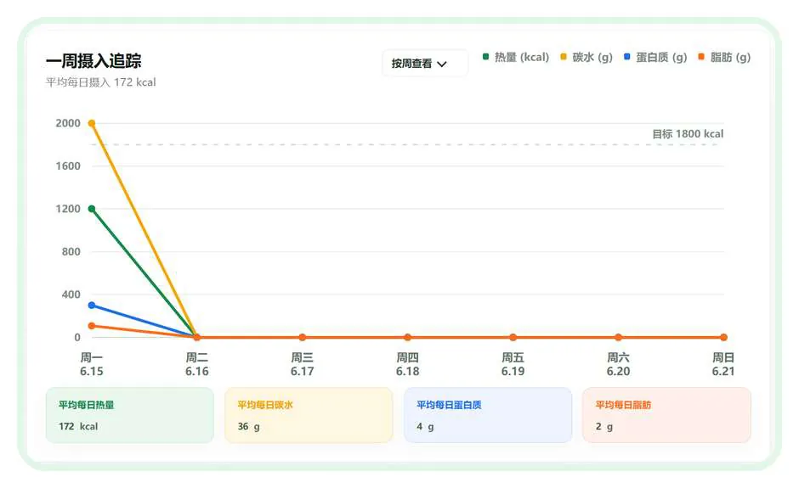Click the 400 y-axis value
This screenshot has width=799, height=488.
[x=71, y=294]
